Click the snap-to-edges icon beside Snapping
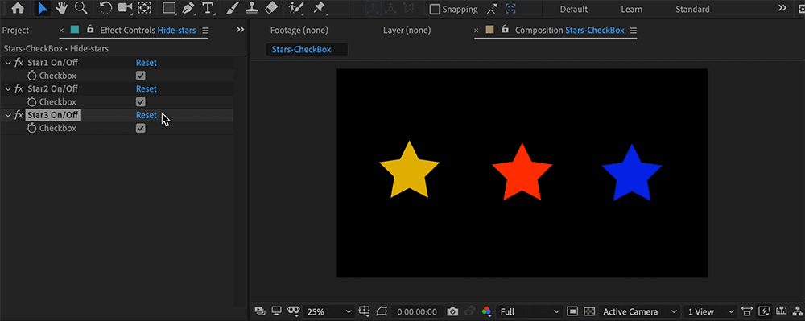This screenshot has height=321, width=805. tap(493, 9)
